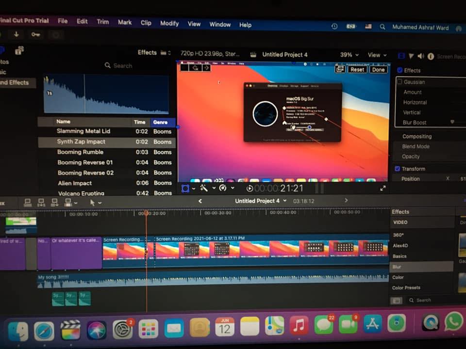
Task: Open Music app in the dock
Action: (x=299, y=325)
